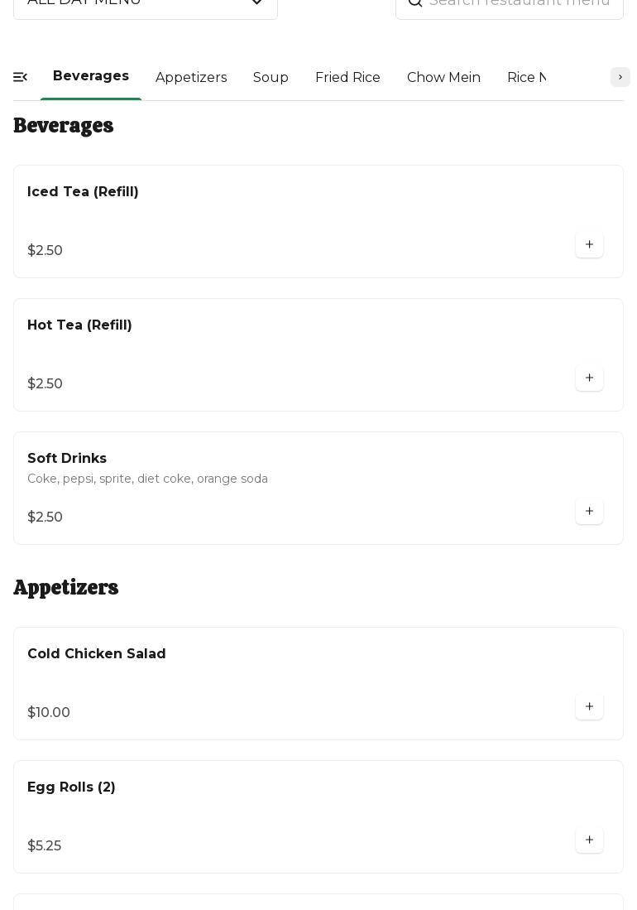The height and width of the screenshot is (910, 637).
Task: Open the Iced Tea (Refill) item title
Action: click(83, 192)
